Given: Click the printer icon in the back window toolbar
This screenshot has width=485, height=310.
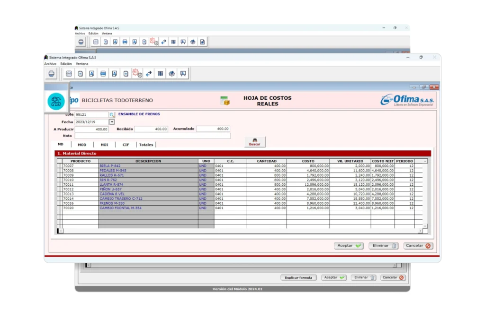Looking at the screenshot, I should pos(81,42).
